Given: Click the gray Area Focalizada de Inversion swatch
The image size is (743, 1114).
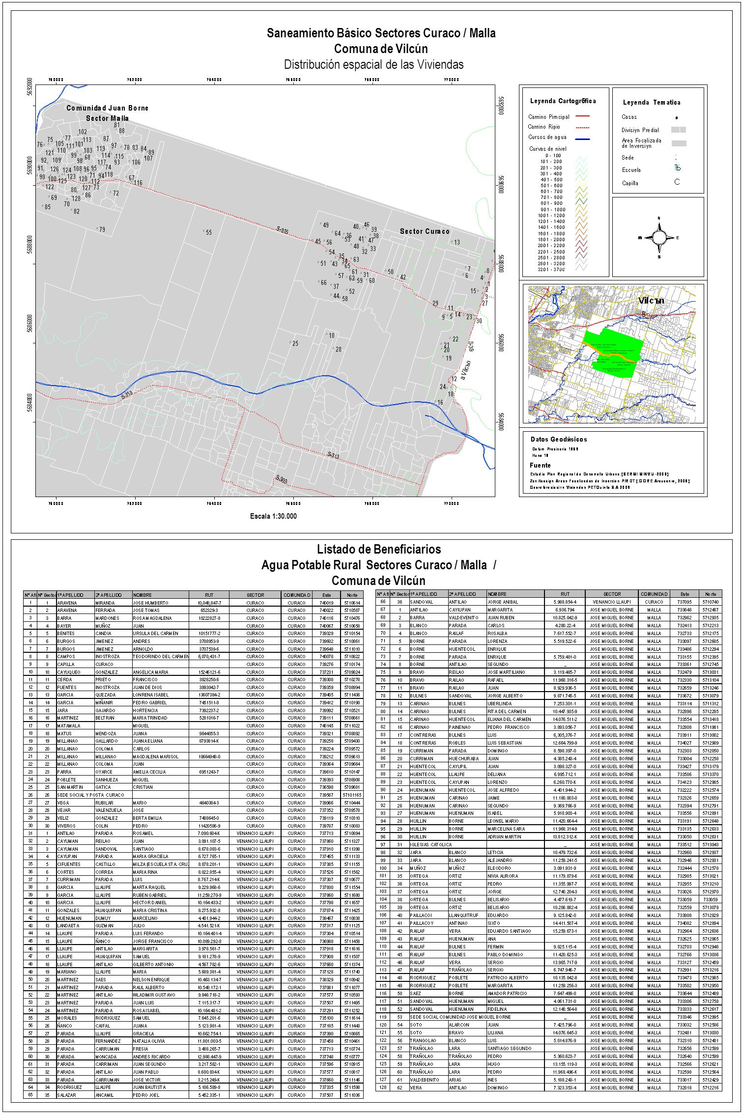Looking at the screenshot, I should pyautogui.click(x=679, y=143).
